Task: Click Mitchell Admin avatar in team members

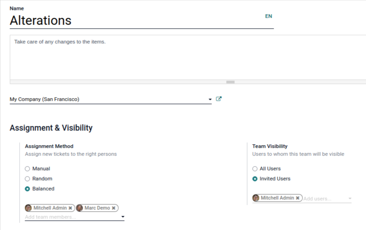Action: click(x=29, y=208)
